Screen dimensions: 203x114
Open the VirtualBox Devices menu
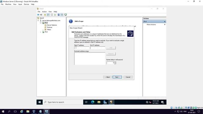pyautogui.click(x=26, y=4)
